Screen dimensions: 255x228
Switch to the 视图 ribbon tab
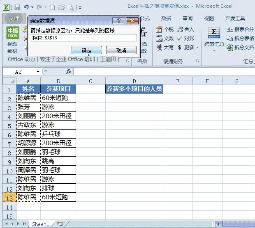209,18
